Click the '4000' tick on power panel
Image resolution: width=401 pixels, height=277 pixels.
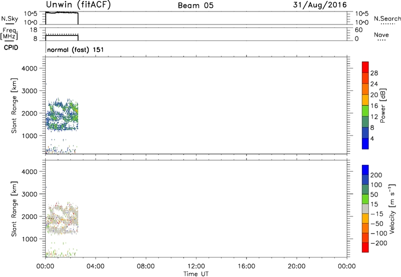coord(29,68)
